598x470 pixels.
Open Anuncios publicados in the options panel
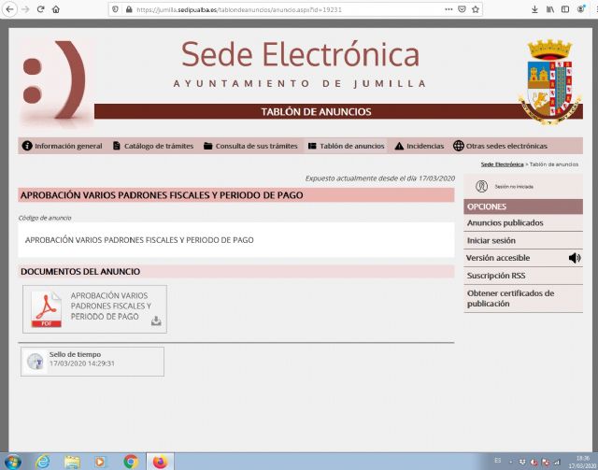tap(505, 223)
